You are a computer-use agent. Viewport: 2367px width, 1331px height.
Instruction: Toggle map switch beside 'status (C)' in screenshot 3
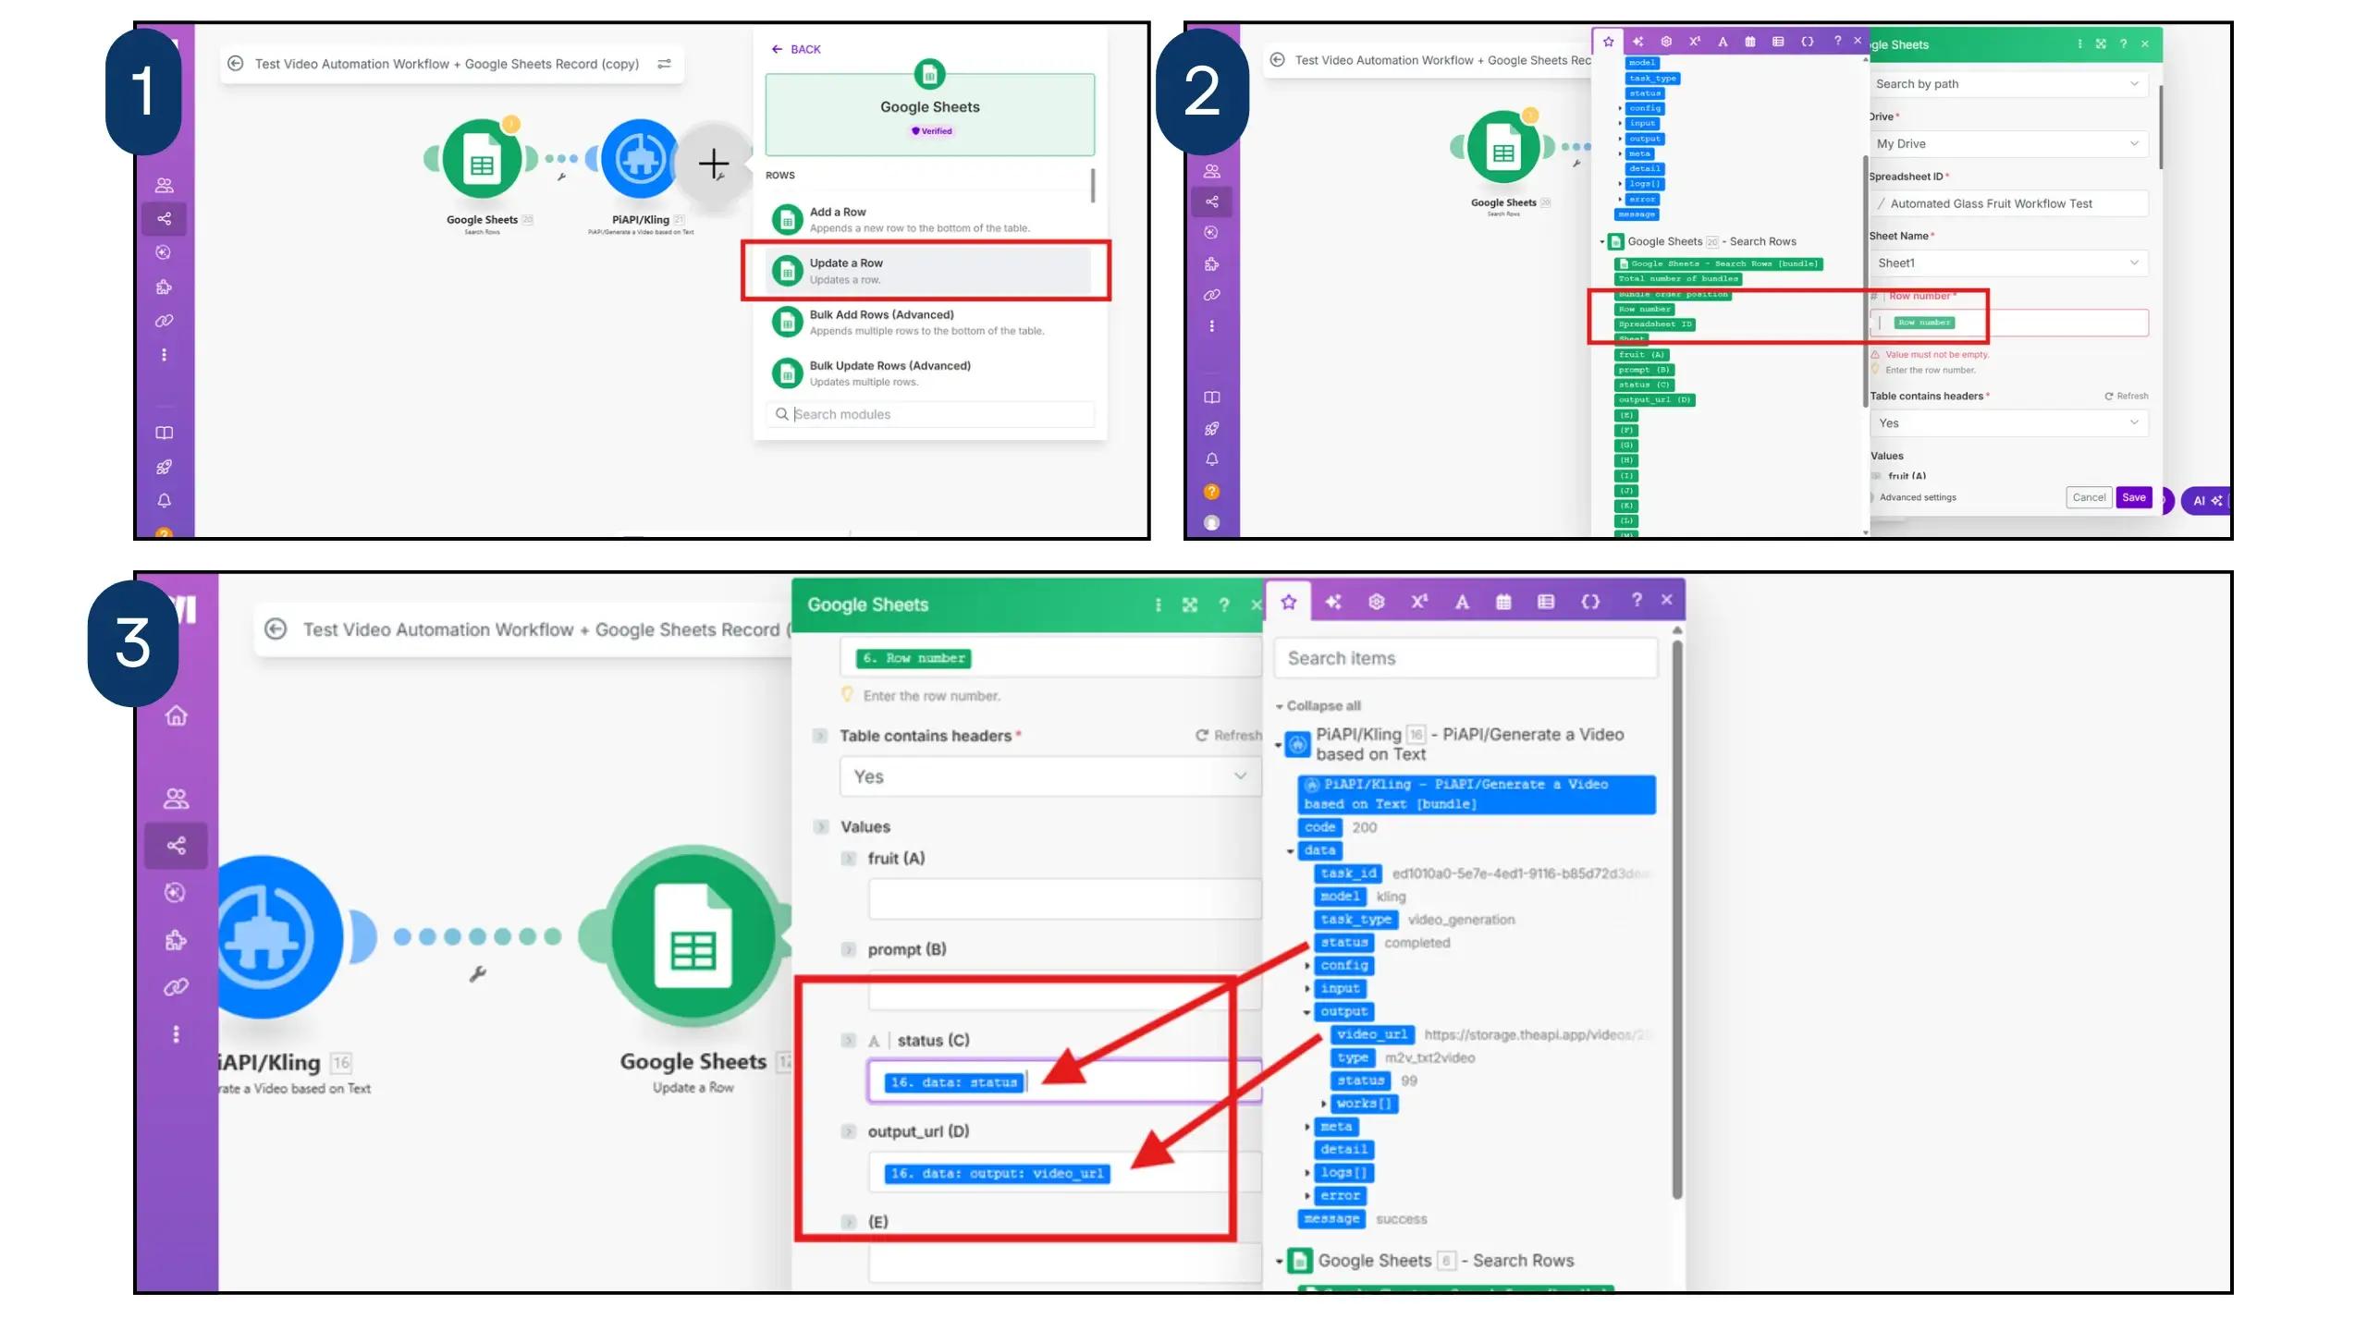[x=848, y=1041]
